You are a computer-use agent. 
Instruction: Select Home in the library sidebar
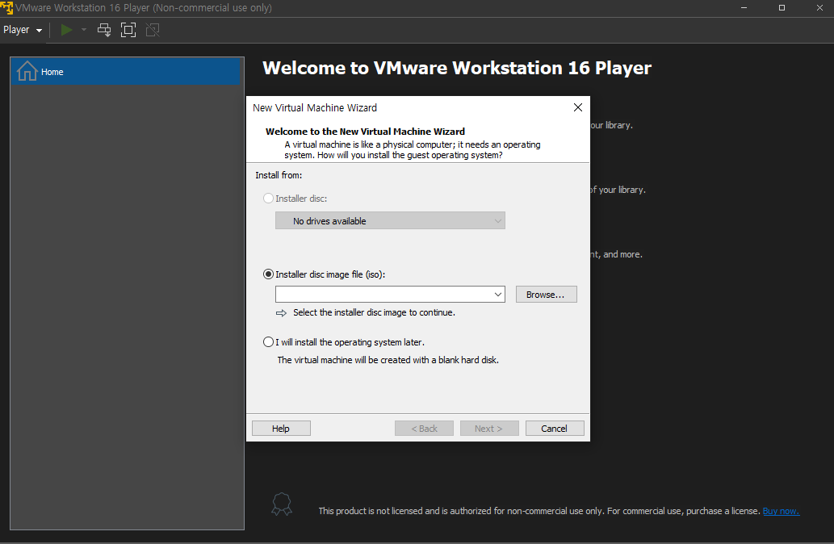click(x=127, y=71)
